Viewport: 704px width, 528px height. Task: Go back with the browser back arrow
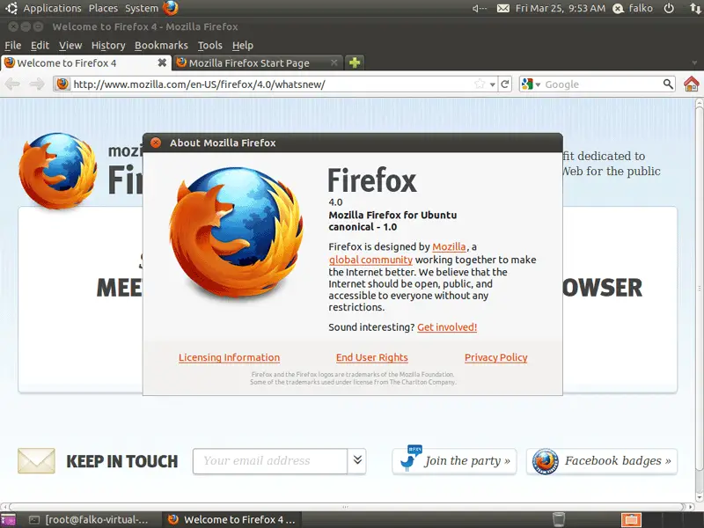coord(12,84)
